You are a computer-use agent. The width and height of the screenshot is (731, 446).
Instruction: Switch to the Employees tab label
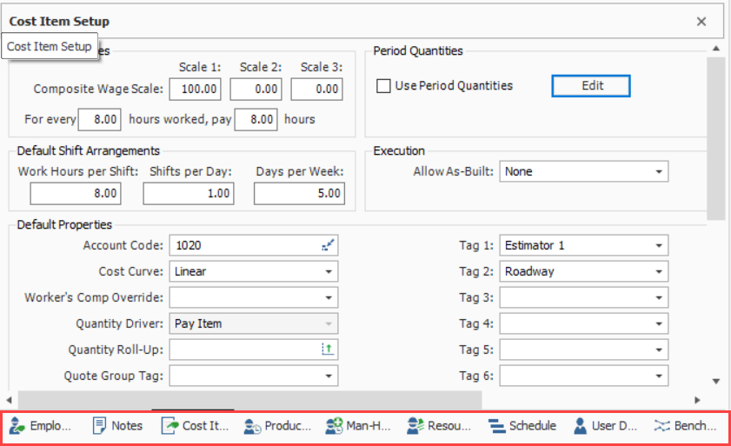pos(50,426)
